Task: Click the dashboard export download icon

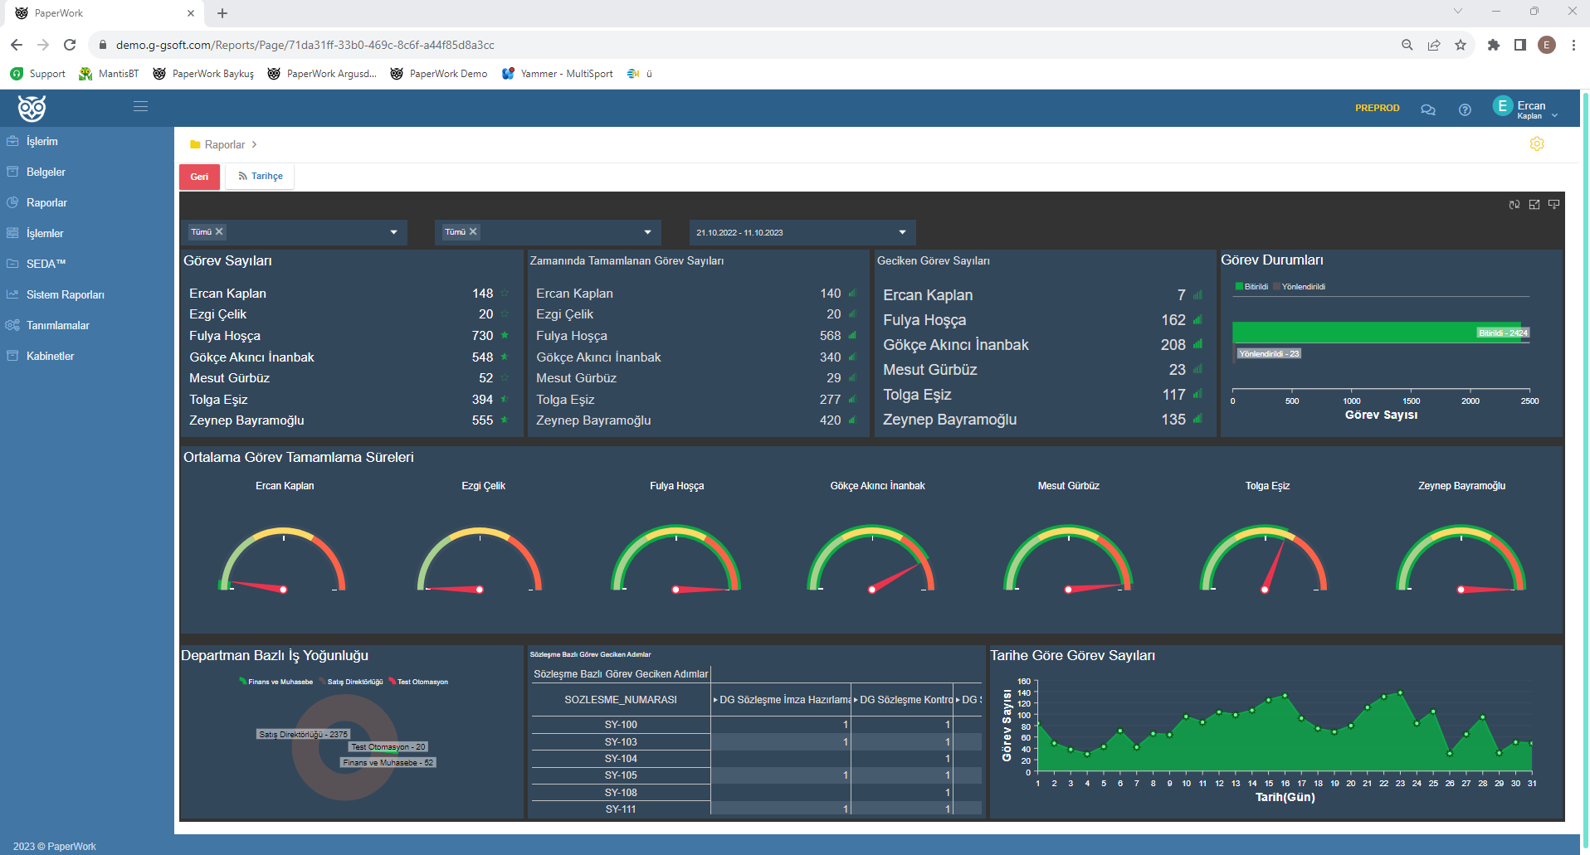Action: [1553, 204]
